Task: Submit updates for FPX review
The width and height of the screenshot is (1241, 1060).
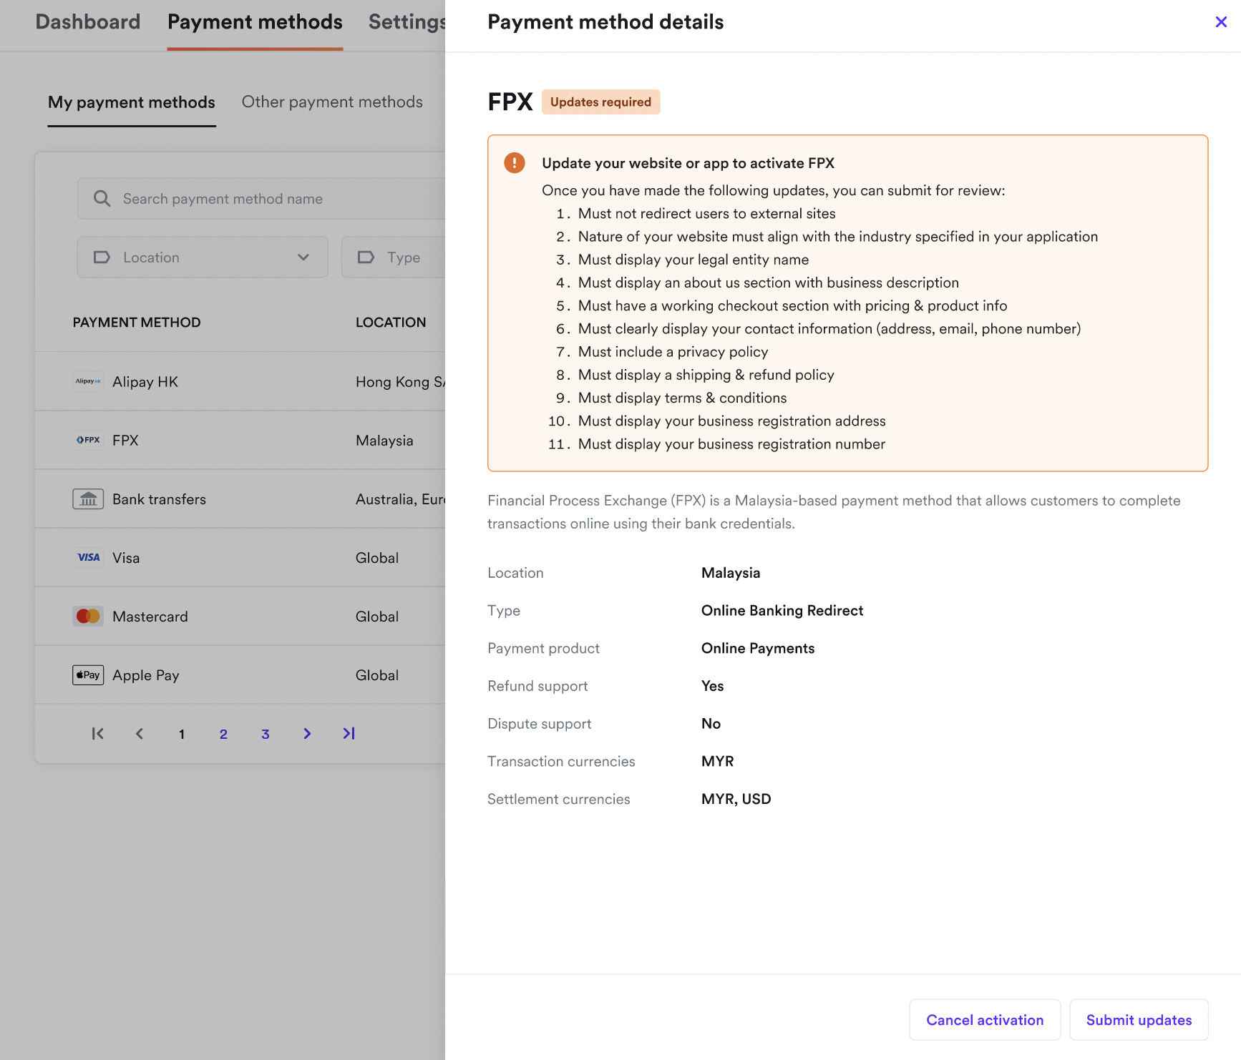Action: click(1139, 1019)
